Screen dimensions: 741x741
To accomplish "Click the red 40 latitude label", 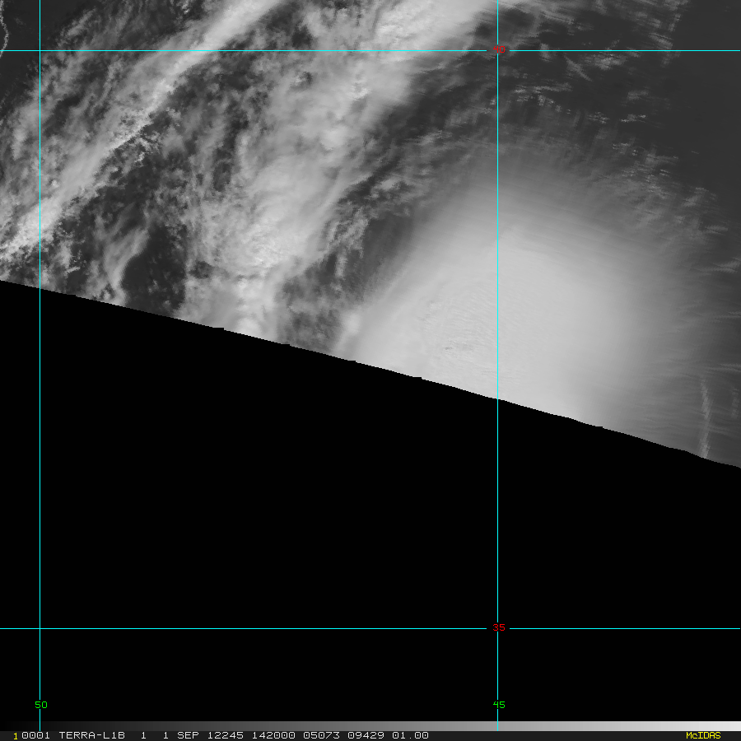I will (499, 49).
